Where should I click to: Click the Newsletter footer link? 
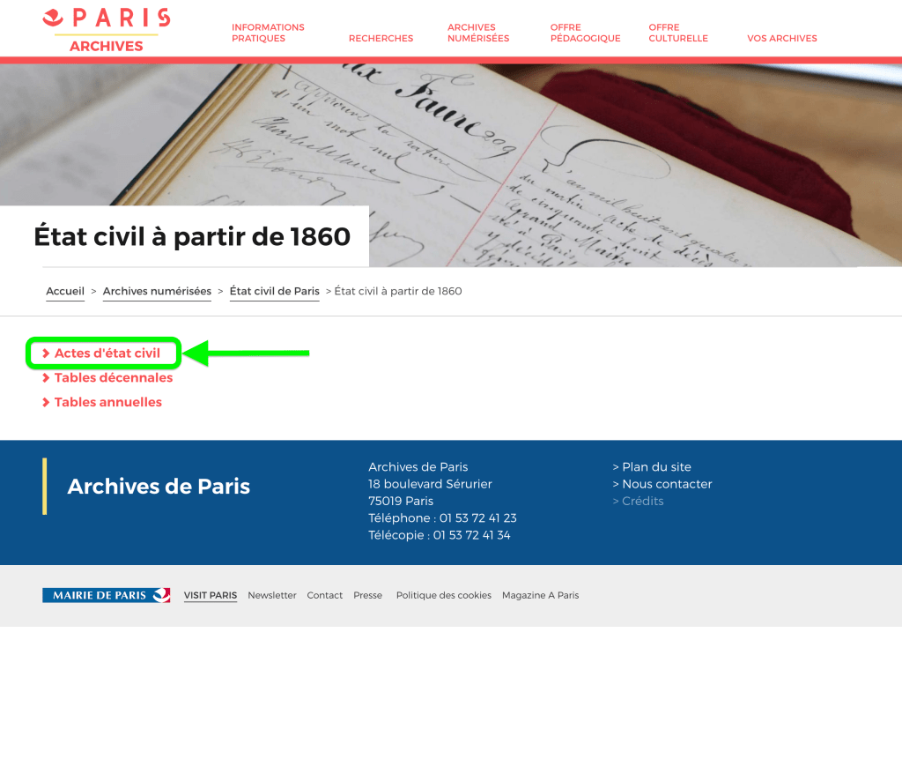272,595
